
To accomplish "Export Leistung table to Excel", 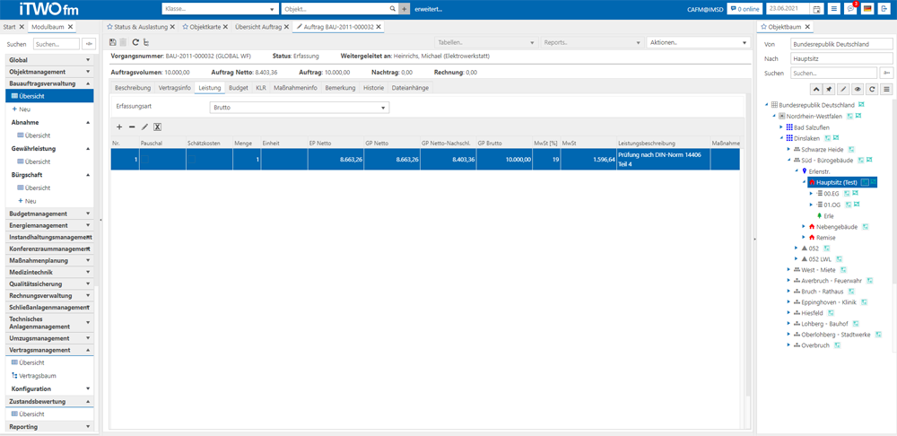I will point(157,127).
